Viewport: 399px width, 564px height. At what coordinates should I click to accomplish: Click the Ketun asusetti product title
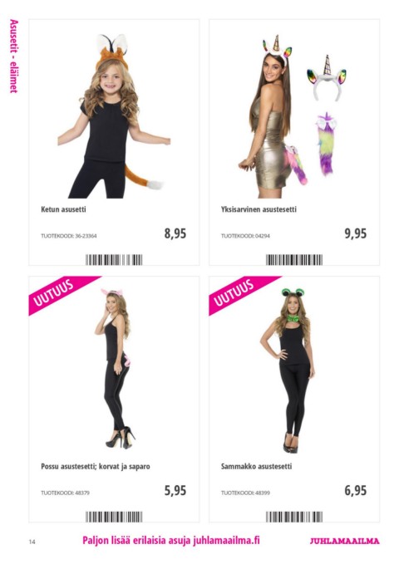[63, 209]
